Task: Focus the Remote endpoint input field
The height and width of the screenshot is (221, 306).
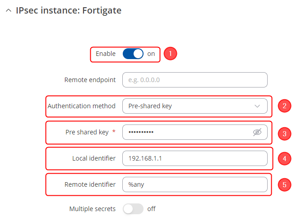Action: tap(195, 80)
